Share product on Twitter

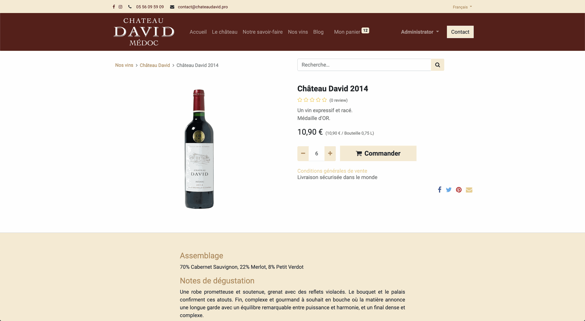pos(449,190)
